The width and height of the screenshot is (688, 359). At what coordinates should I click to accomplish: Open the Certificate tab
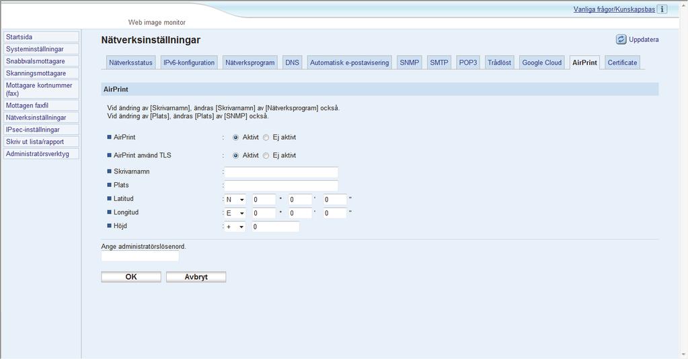(x=622, y=63)
